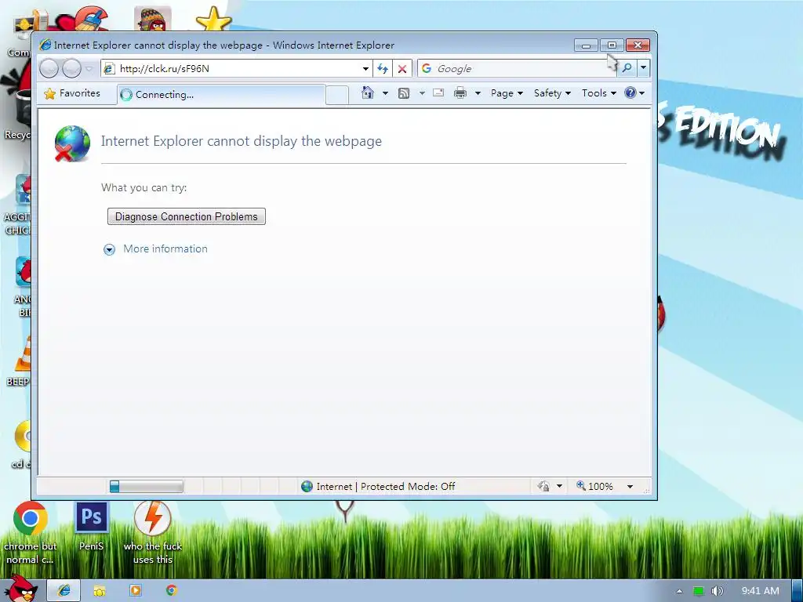The width and height of the screenshot is (803, 602).
Task: Click the Angry Birds Start button
Action: point(20,588)
